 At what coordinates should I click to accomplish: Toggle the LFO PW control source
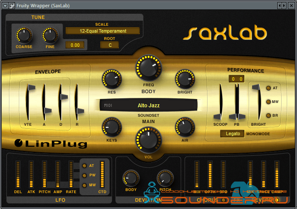(x=84, y=176)
